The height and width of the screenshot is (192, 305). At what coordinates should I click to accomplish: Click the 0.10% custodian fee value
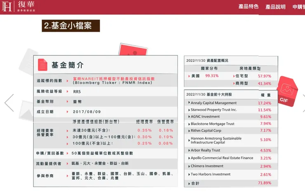(166, 137)
